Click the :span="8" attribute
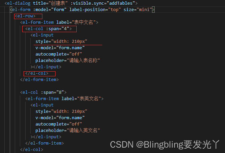225x153 pixels. coord(52,92)
